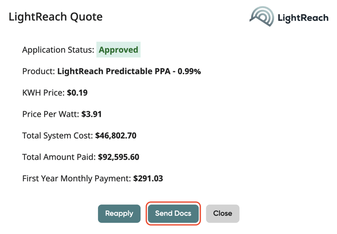Click the Application Status label
The height and width of the screenshot is (234, 337).
pyautogui.click(x=58, y=50)
